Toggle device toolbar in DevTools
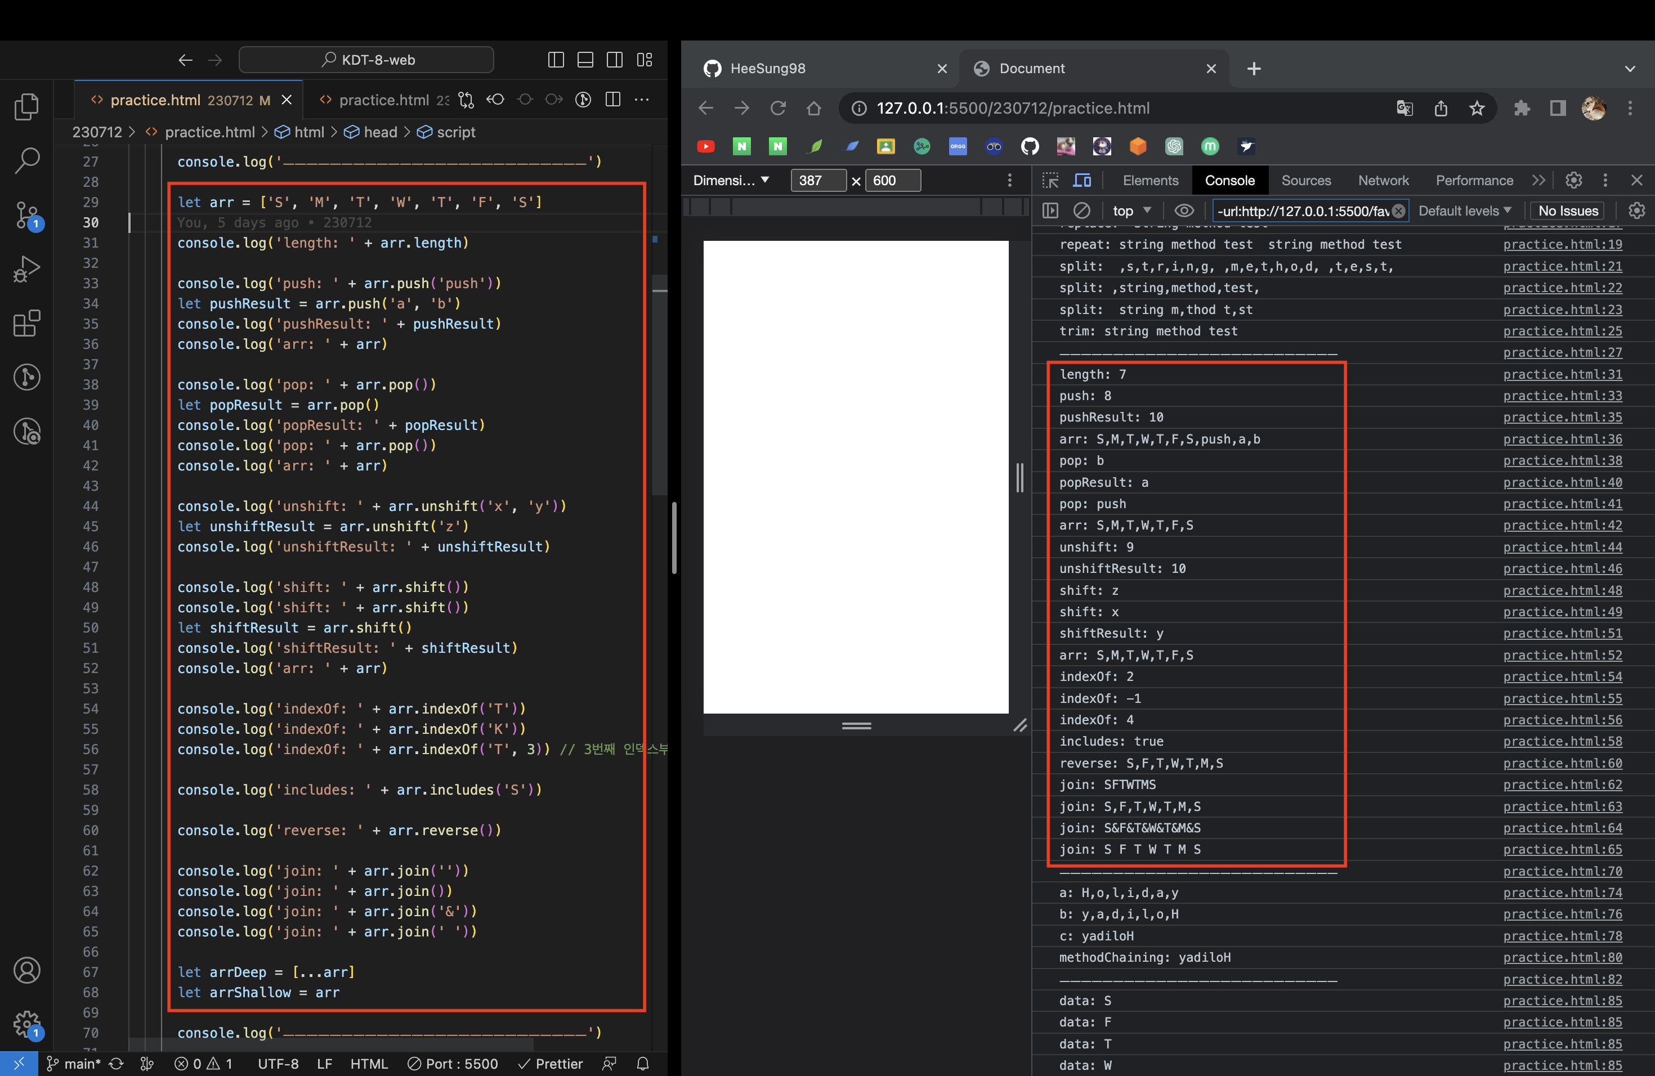Screen dimensions: 1655x1076 click(x=1083, y=180)
